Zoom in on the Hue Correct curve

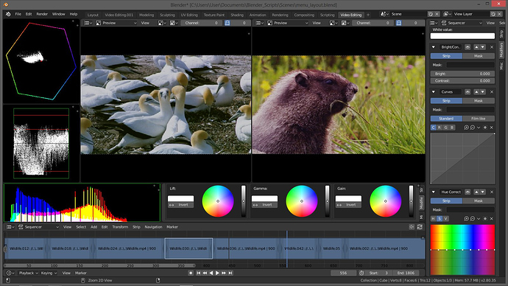point(466,218)
